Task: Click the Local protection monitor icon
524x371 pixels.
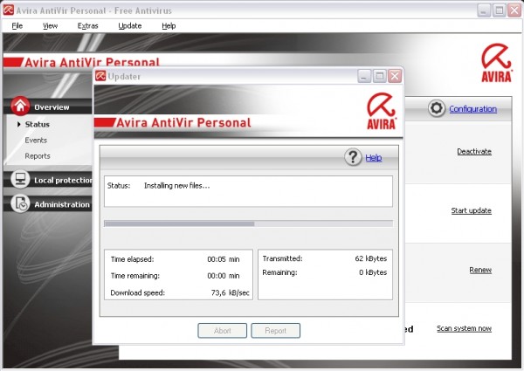Action: point(20,179)
